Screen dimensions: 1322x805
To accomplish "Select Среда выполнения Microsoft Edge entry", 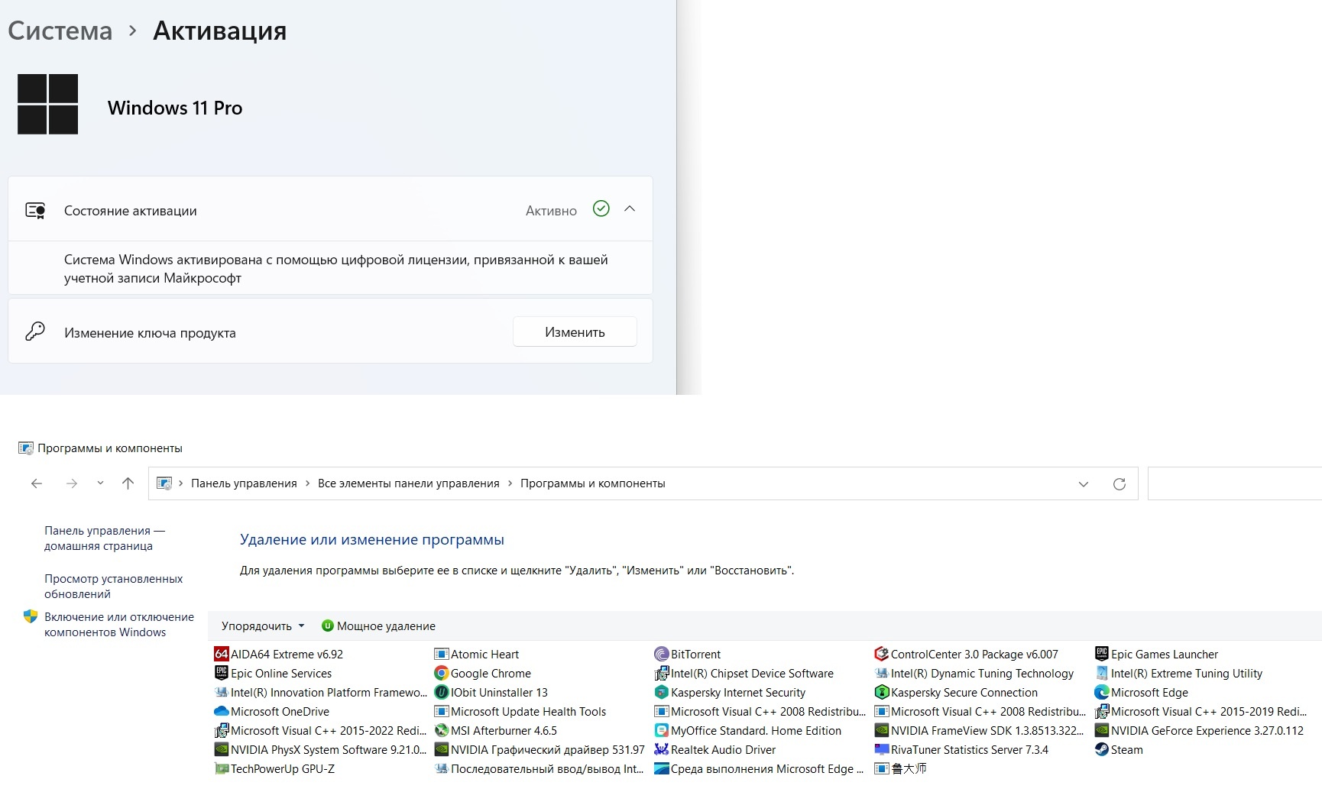I will (x=759, y=768).
